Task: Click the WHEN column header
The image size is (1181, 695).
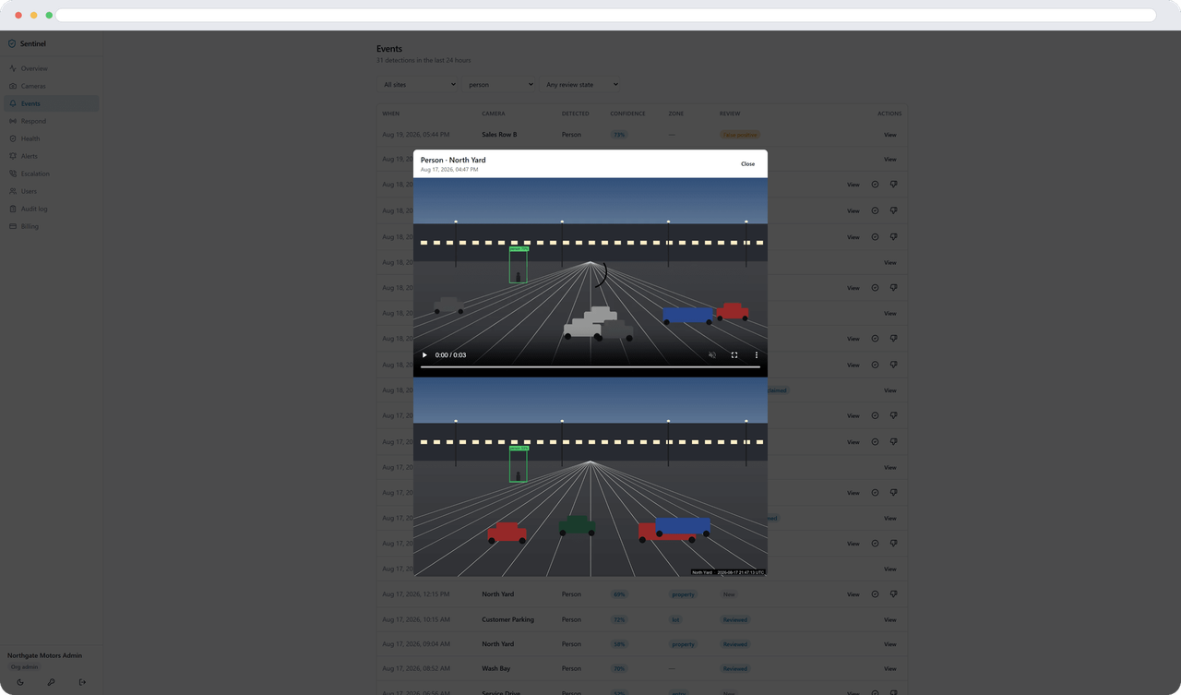Action: (x=391, y=114)
